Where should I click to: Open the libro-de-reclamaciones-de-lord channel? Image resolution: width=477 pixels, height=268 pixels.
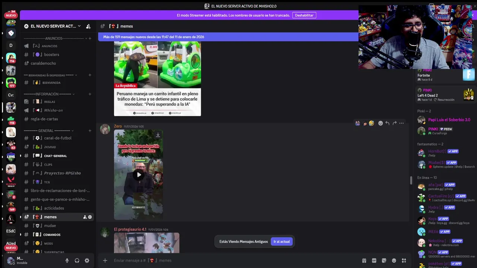(x=57, y=191)
